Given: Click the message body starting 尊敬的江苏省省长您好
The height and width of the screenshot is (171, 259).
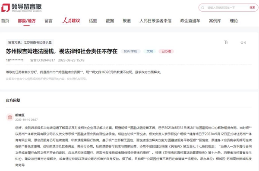Looking at the screenshot, I should (84, 72).
